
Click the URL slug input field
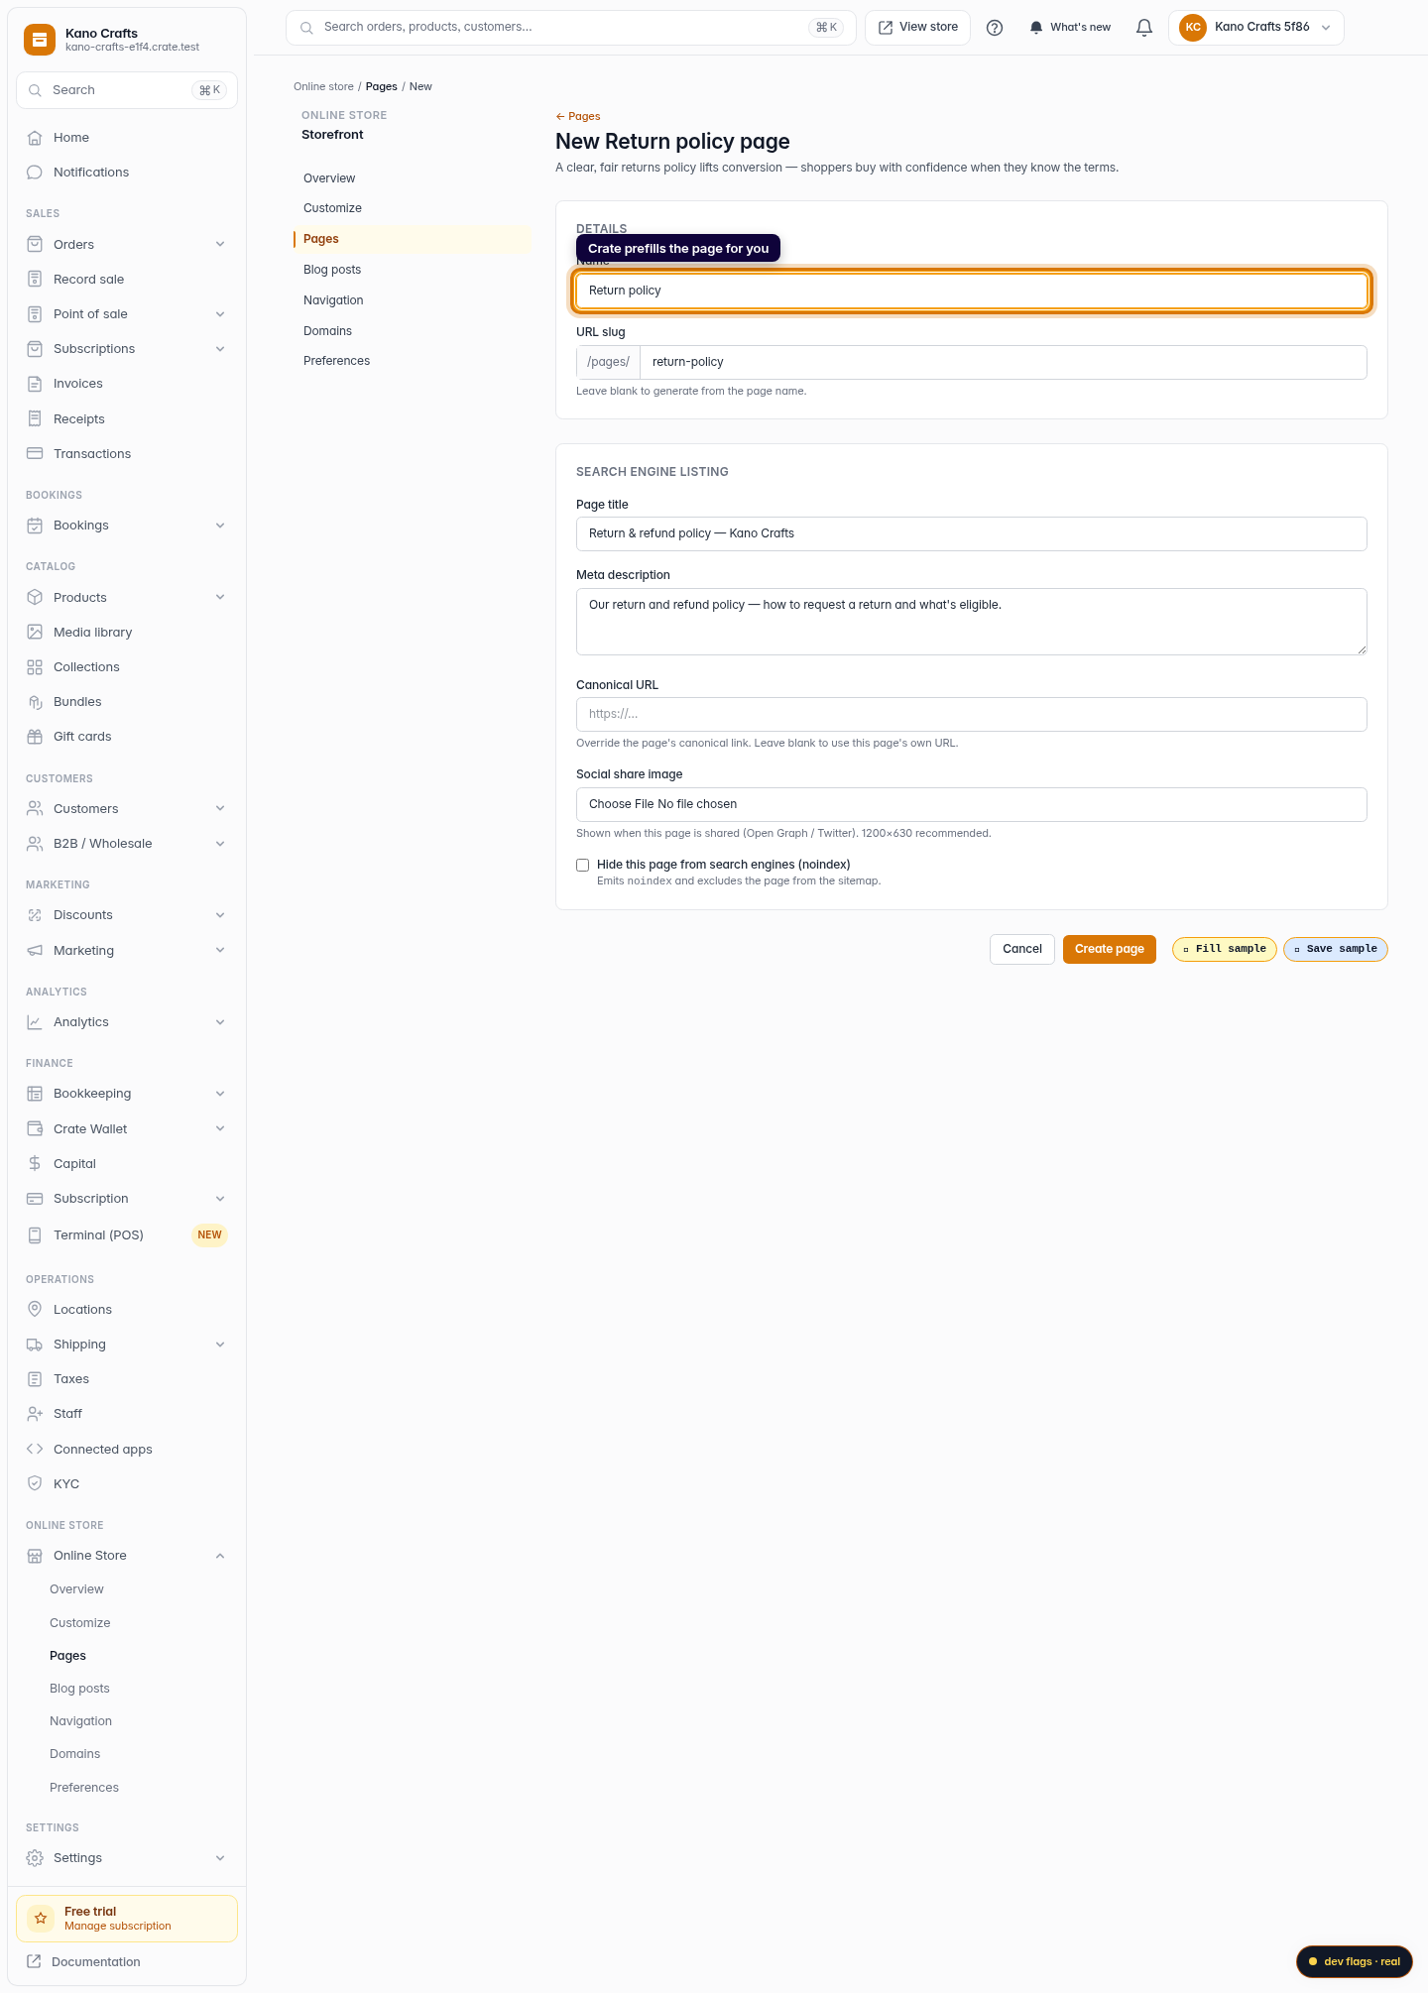(1004, 362)
